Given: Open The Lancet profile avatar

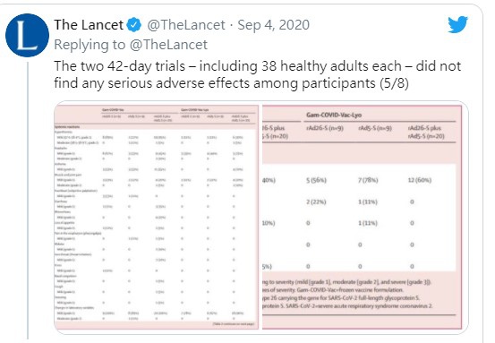Looking at the screenshot, I should click(x=27, y=35).
